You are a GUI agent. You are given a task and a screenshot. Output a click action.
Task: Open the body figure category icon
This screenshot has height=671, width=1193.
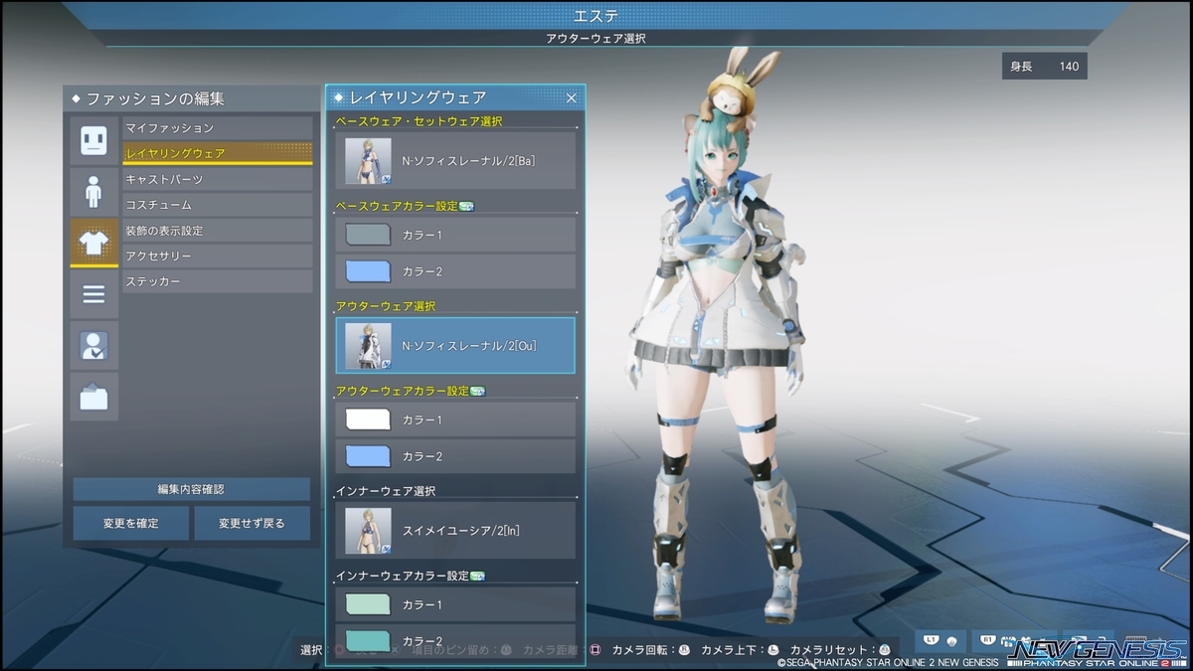pos(94,192)
